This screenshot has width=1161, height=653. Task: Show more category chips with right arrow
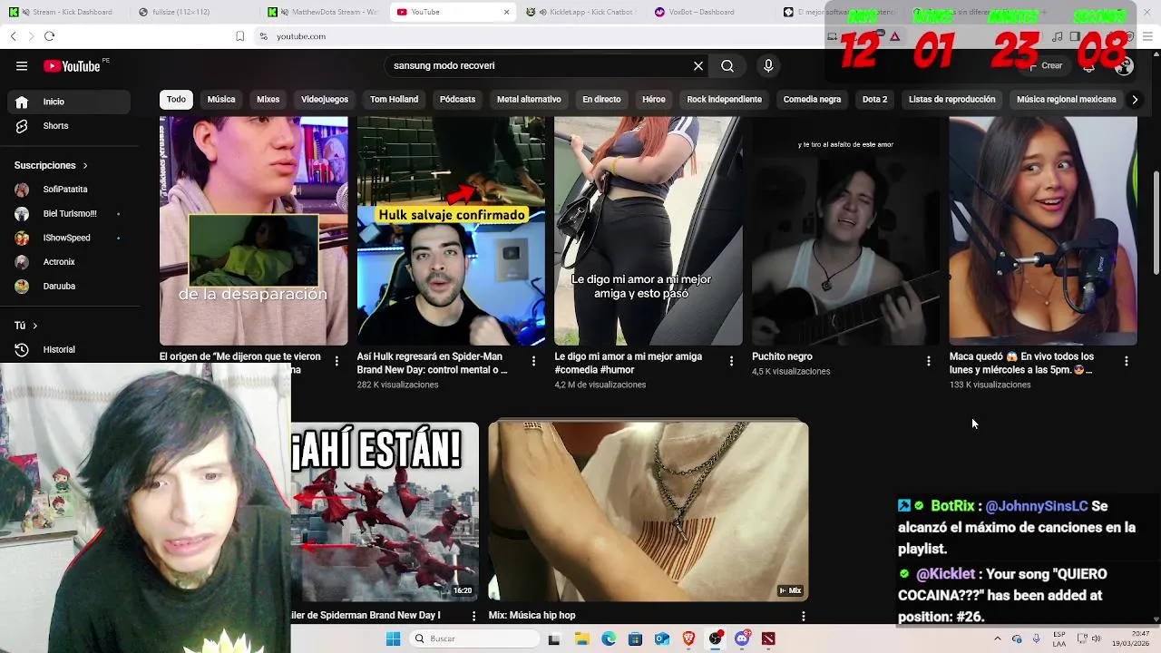[x=1134, y=100]
